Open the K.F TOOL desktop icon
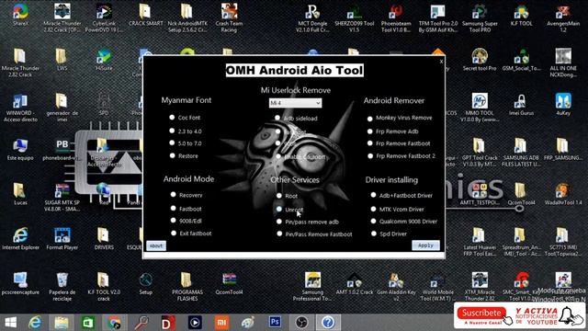The image size is (588, 331). pos(521,15)
